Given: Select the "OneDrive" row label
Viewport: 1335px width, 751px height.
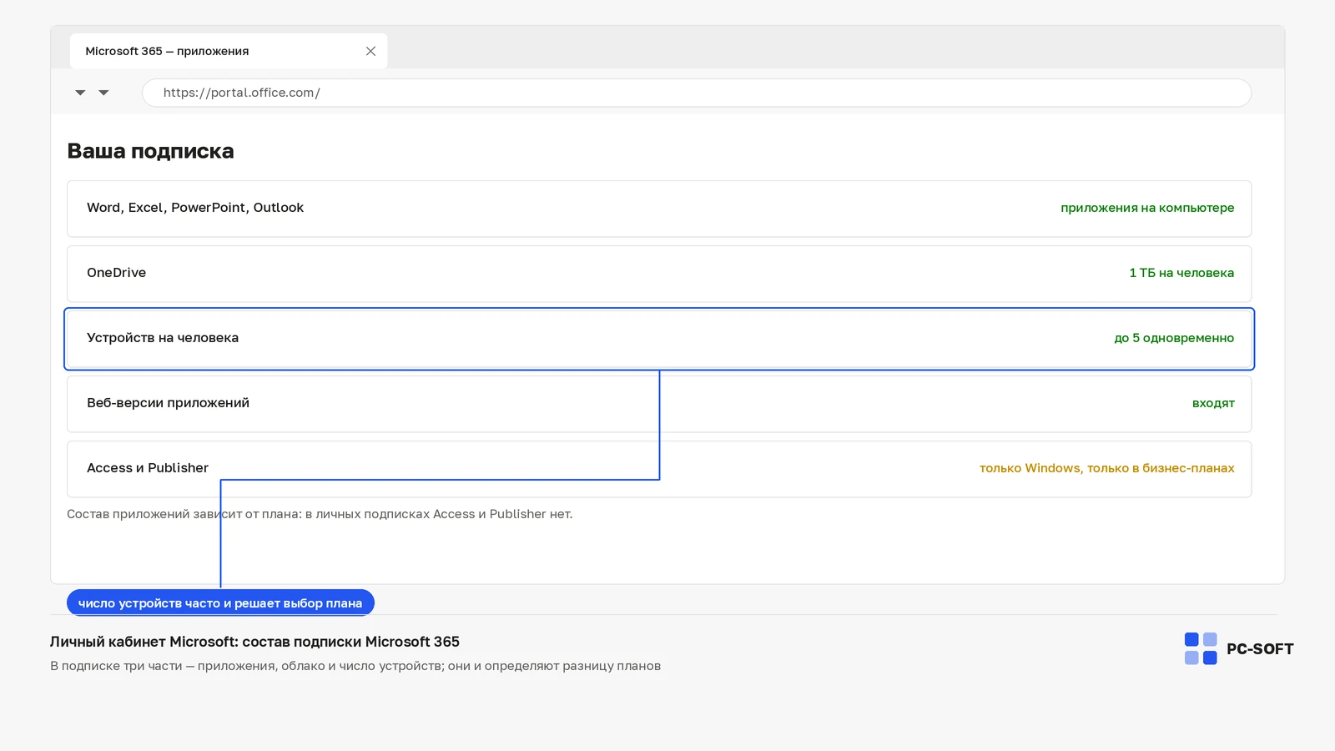Looking at the screenshot, I should [x=116, y=273].
